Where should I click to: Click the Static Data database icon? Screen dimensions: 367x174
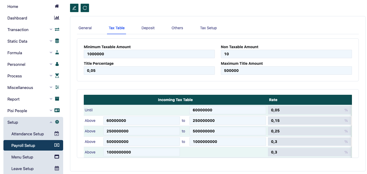coord(57,41)
